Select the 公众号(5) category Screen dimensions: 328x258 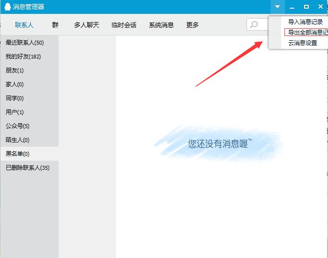18,126
